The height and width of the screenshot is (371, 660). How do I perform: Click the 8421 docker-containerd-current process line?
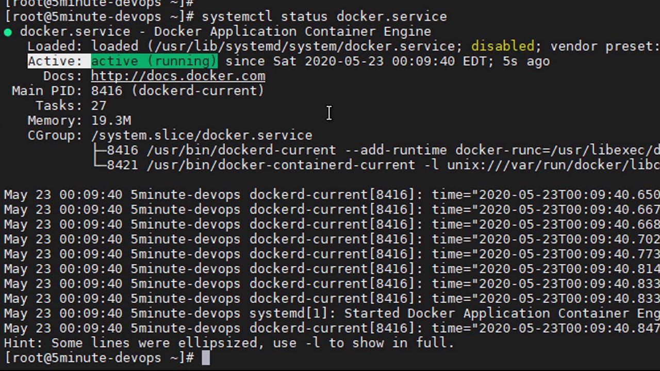coord(376,165)
